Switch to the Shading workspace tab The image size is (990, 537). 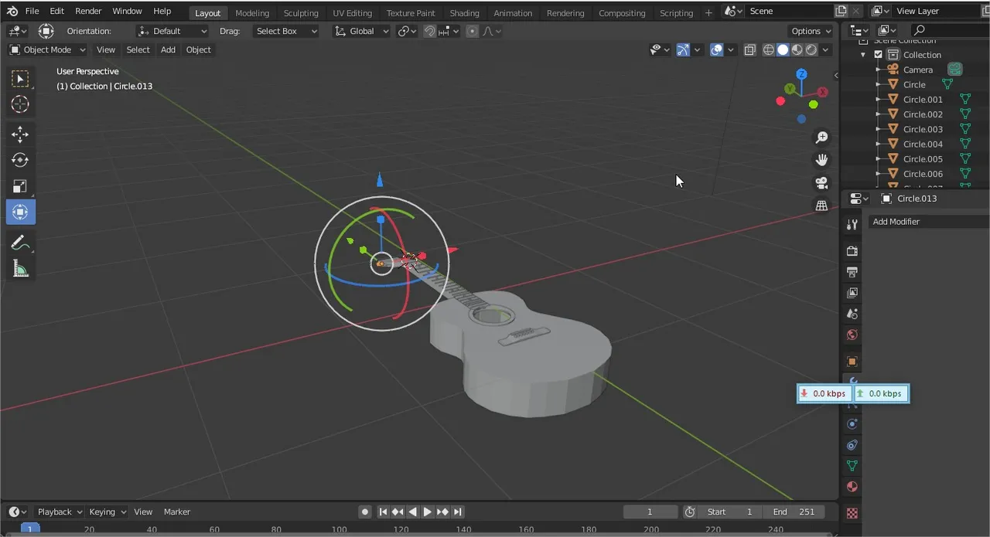tap(464, 12)
